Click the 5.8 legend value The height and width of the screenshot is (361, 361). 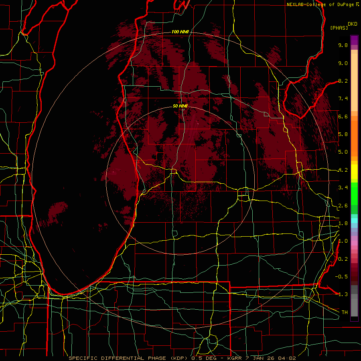pos(343,134)
